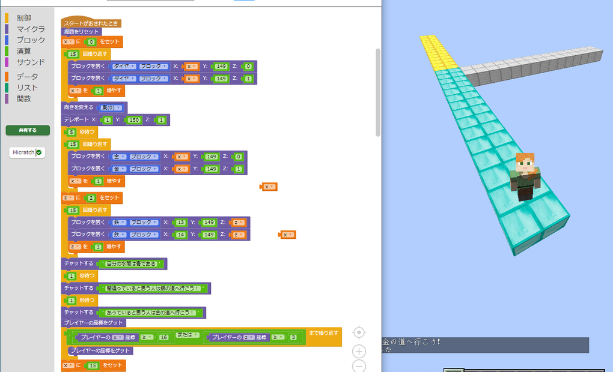Click the スタートがおされたとき hat block
The height and width of the screenshot is (372, 613).
click(91, 23)
